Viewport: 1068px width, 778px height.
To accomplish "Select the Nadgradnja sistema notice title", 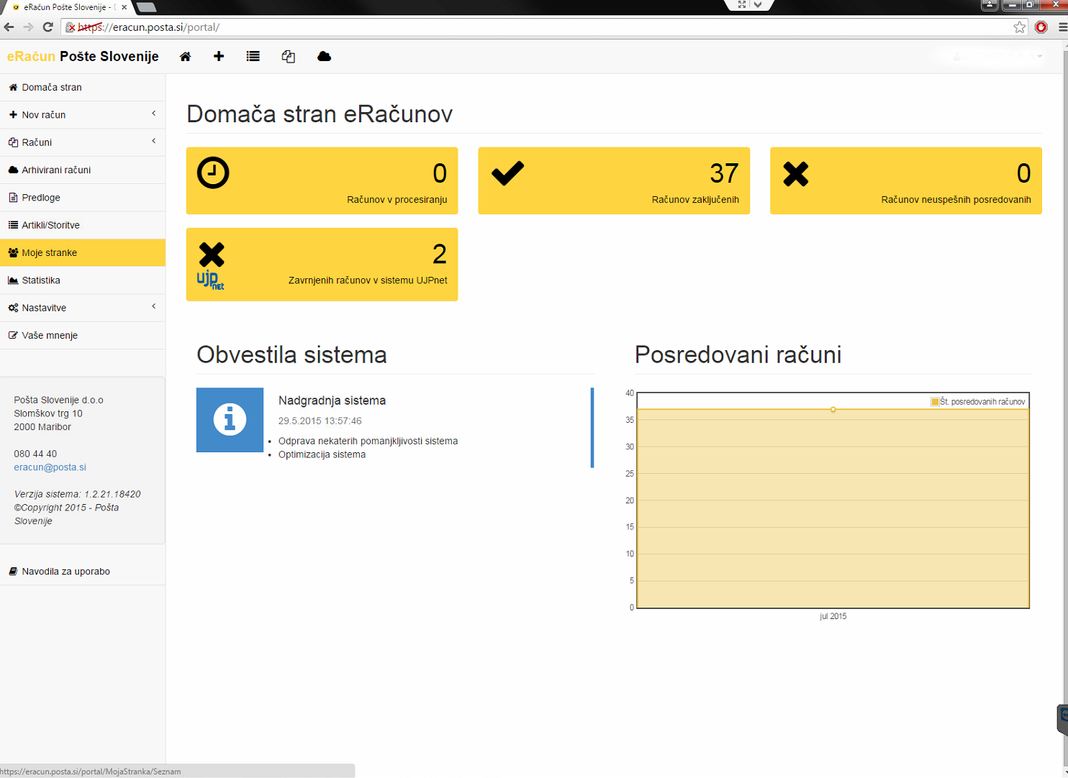I will click(x=332, y=401).
